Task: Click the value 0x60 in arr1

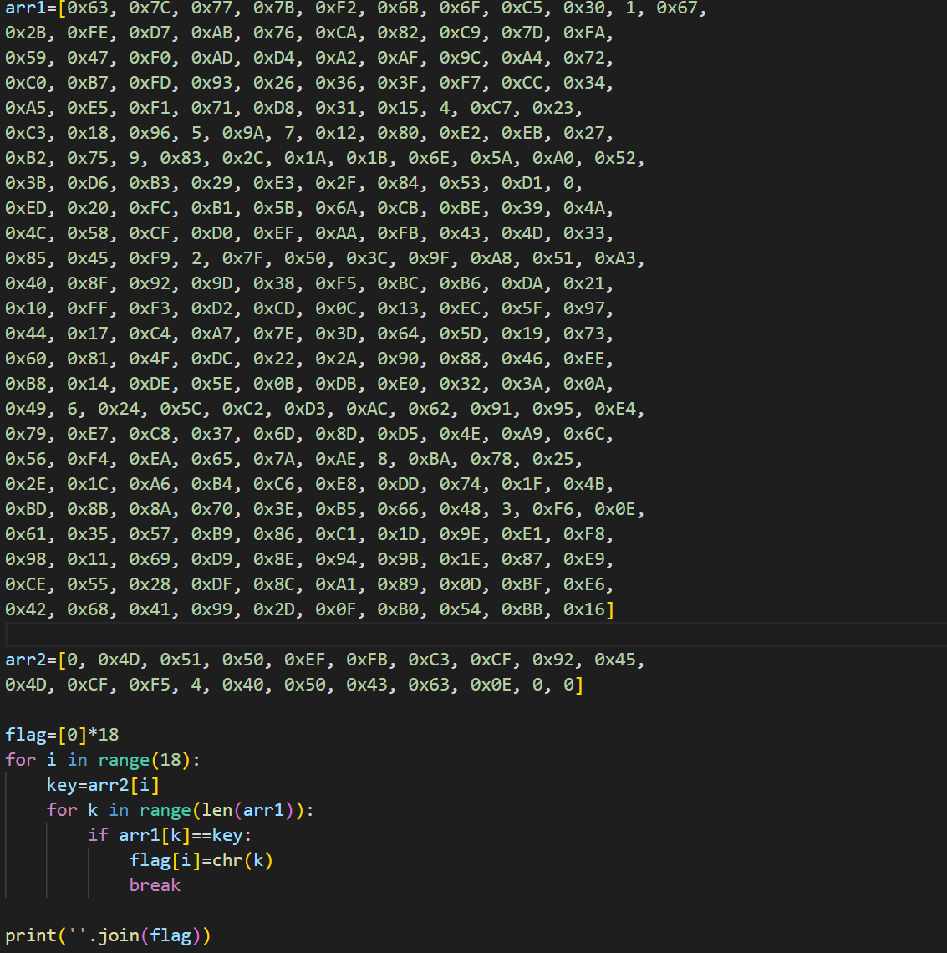Action: 26,359
